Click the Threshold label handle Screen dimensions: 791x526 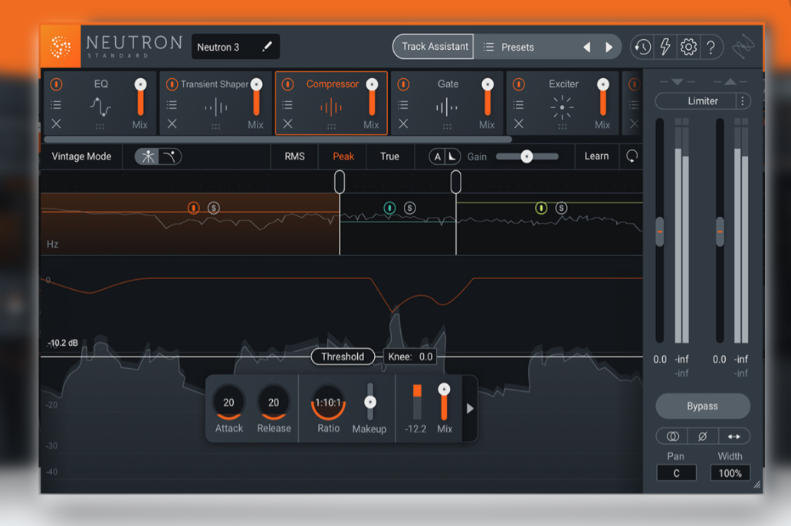point(343,357)
